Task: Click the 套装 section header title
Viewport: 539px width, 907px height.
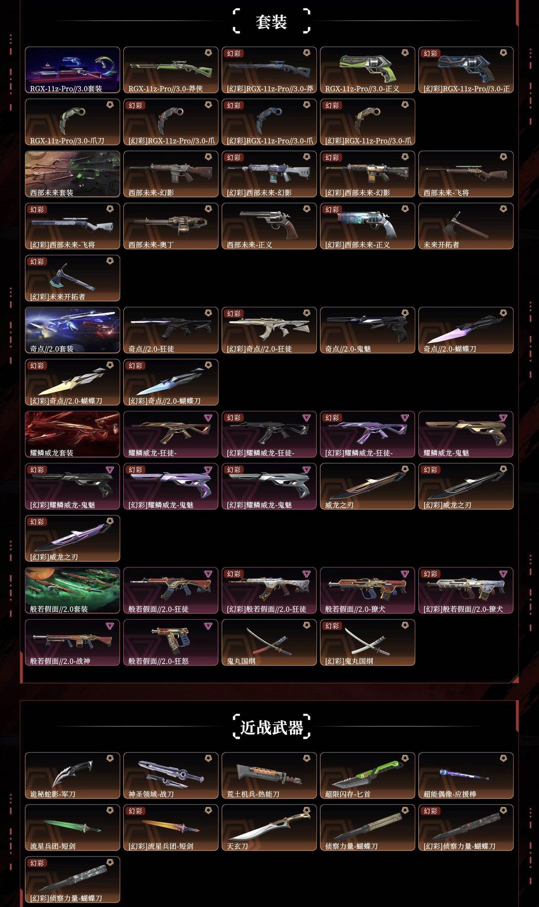Action: click(271, 21)
